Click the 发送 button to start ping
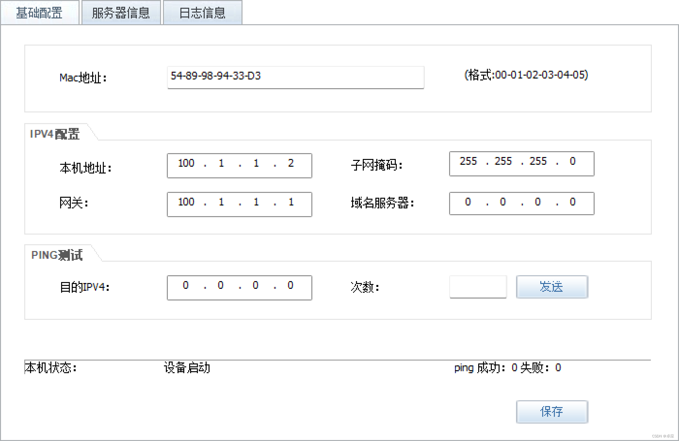This screenshot has width=679, height=441. pos(552,287)
